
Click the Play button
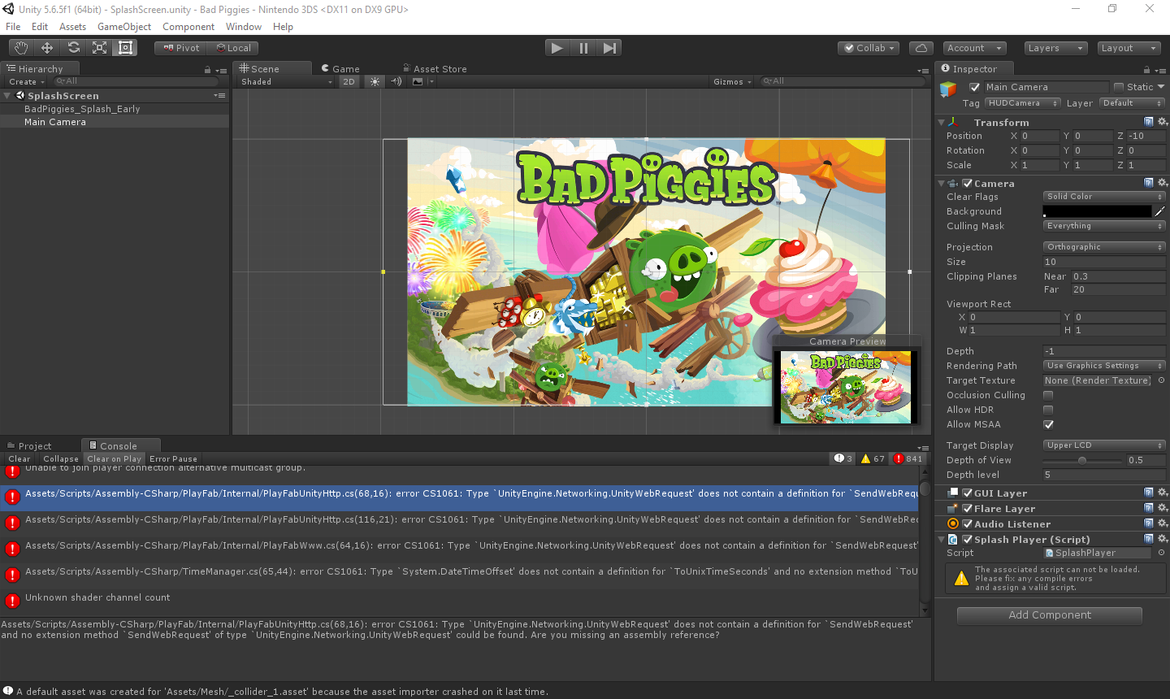pyautogui.click(x=557, y=48)
